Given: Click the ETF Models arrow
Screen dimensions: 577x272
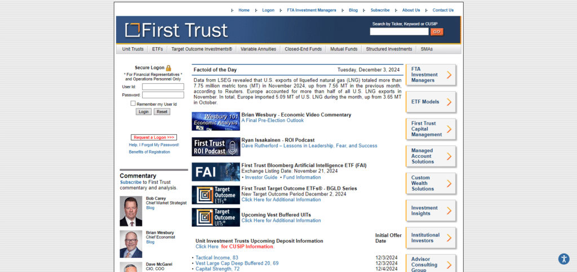Looking at the screenshot, I should pyautogui.click(x=449, y=102).
